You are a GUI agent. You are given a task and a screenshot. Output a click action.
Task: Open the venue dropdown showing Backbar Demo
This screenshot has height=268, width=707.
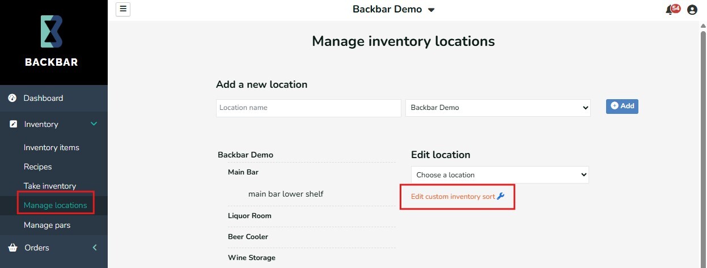498,108
